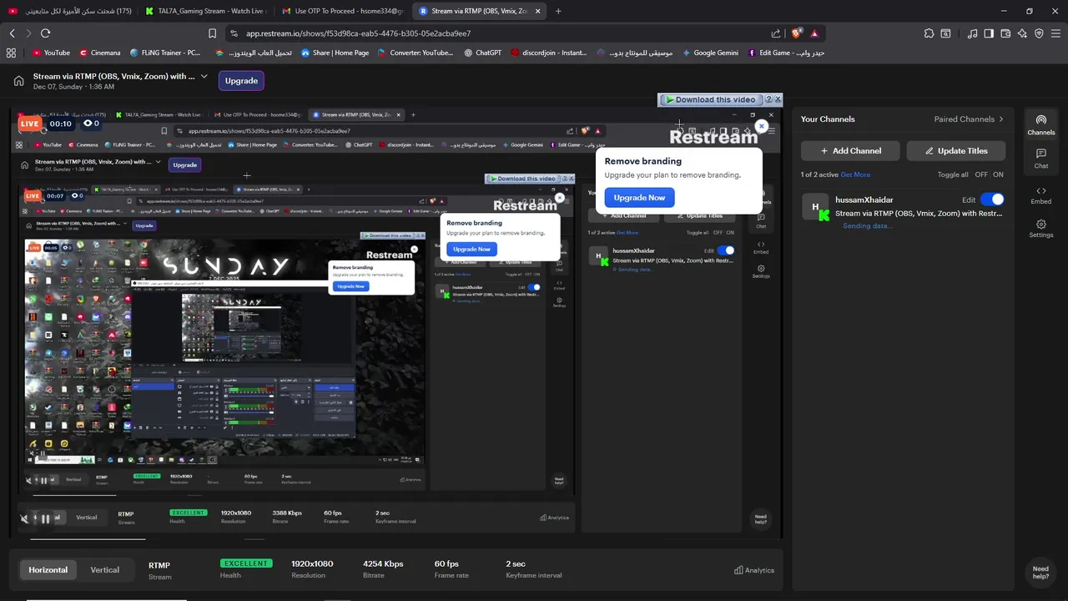The height and width of the screenshot is (601, 1068).
Task: Open the browser main hamburger menu
Action: 1055,33
